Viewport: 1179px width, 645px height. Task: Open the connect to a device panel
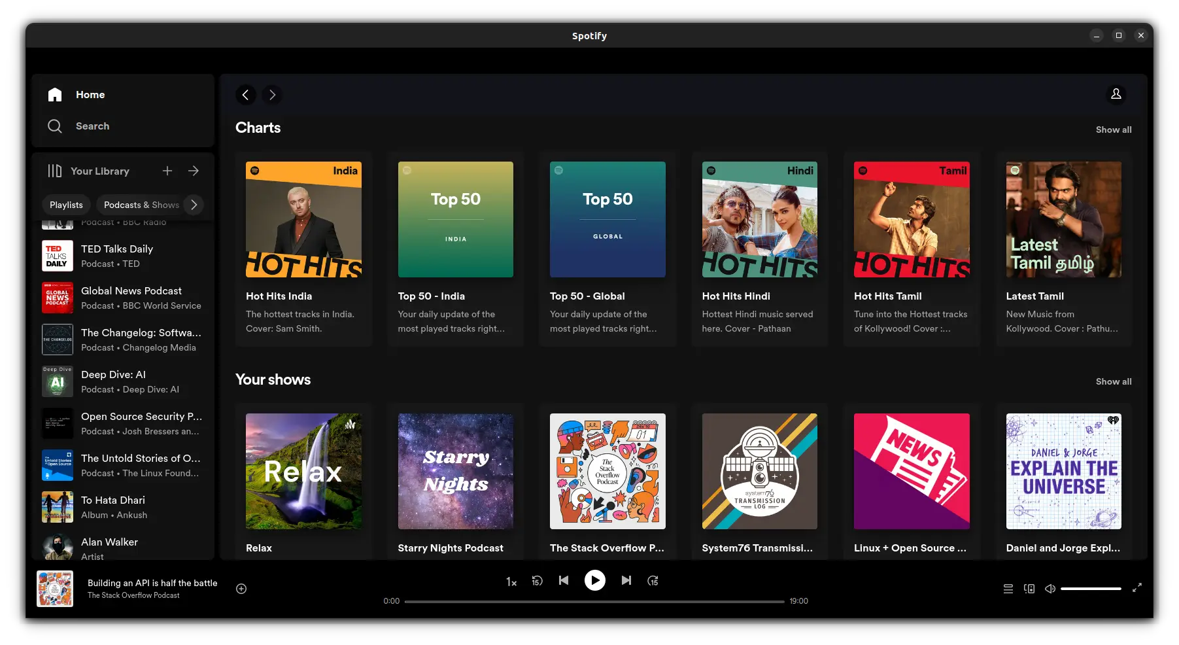(1029, 589)
